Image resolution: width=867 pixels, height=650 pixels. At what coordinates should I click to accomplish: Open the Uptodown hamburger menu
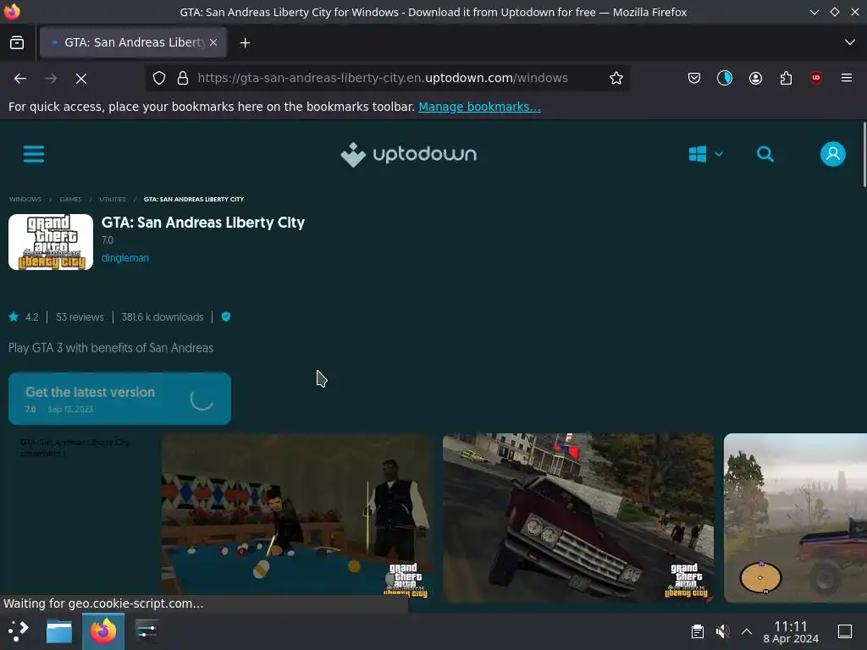[x=34, y=154]
